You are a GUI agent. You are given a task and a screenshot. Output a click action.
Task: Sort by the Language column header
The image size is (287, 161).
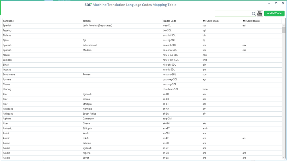[x=42, y=21]
